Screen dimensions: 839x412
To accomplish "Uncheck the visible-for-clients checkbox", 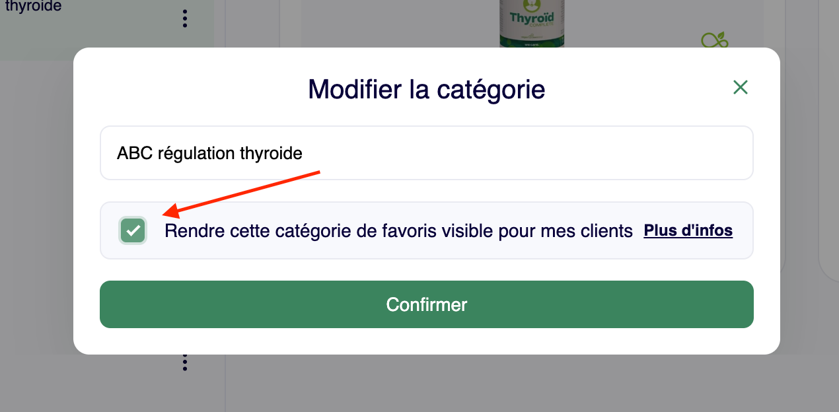I will point(133,230).
